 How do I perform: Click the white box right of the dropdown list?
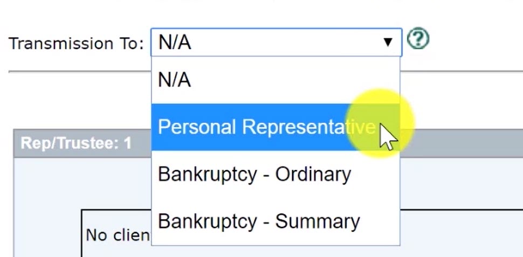(462, 233)
